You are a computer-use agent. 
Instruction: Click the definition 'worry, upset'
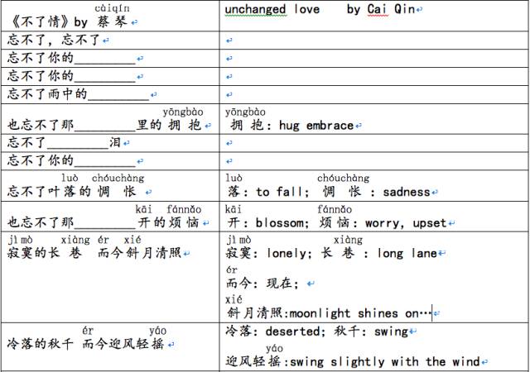pos(406,223)
